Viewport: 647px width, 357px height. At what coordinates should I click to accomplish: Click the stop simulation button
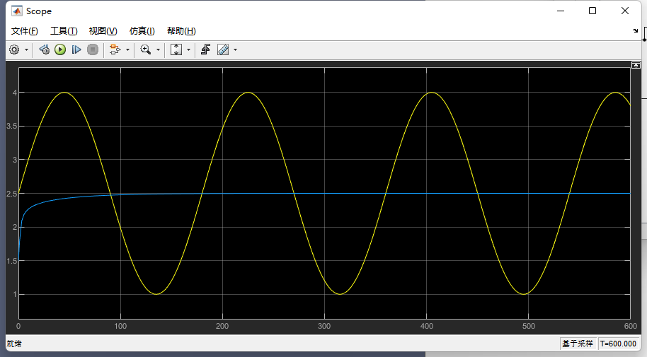93,50
